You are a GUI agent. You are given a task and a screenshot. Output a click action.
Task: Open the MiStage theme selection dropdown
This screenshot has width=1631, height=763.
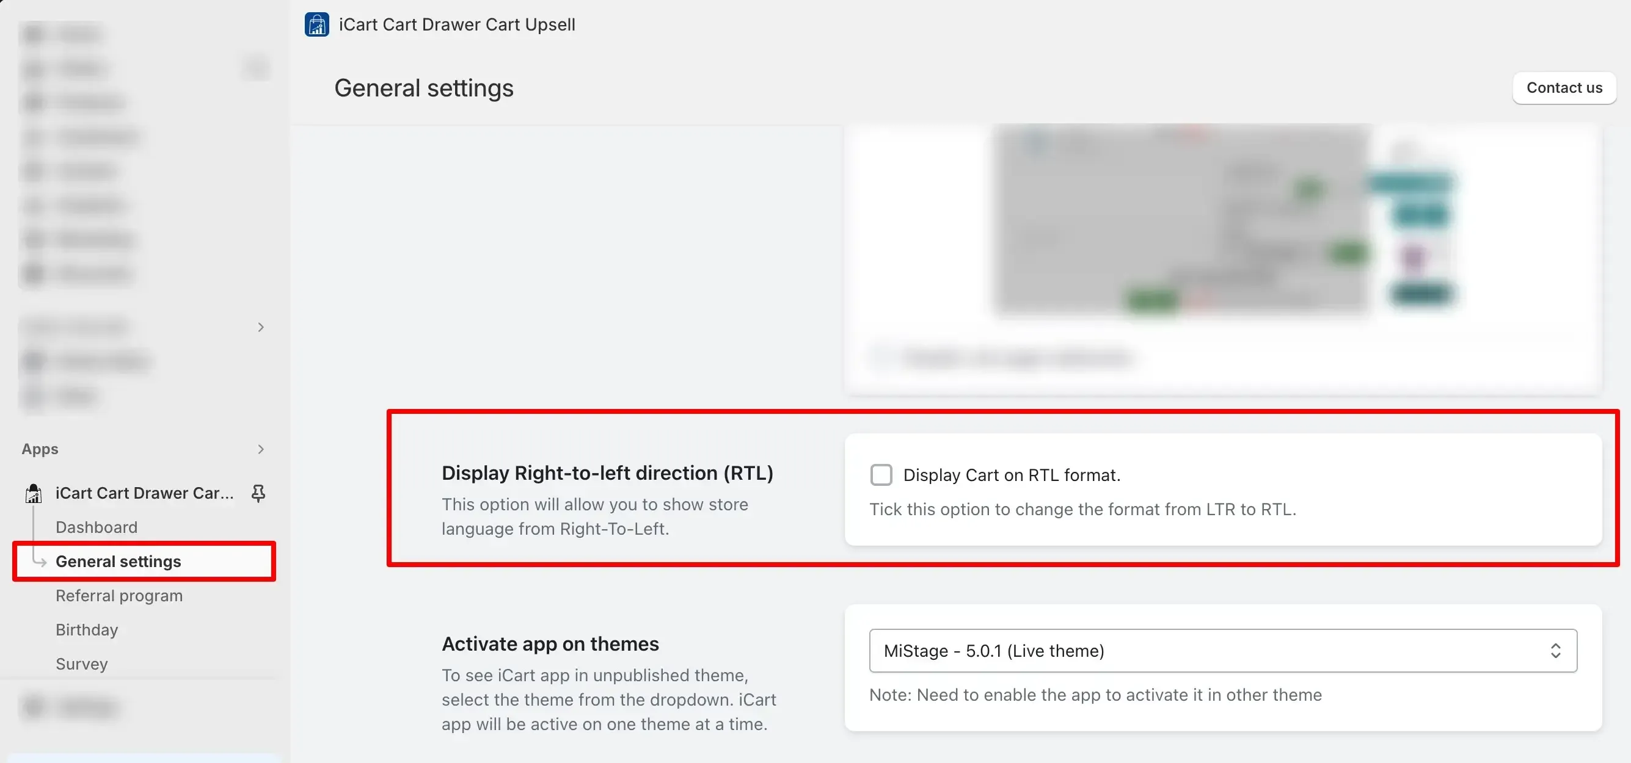pyautogui.click(x=1222, y=651)
